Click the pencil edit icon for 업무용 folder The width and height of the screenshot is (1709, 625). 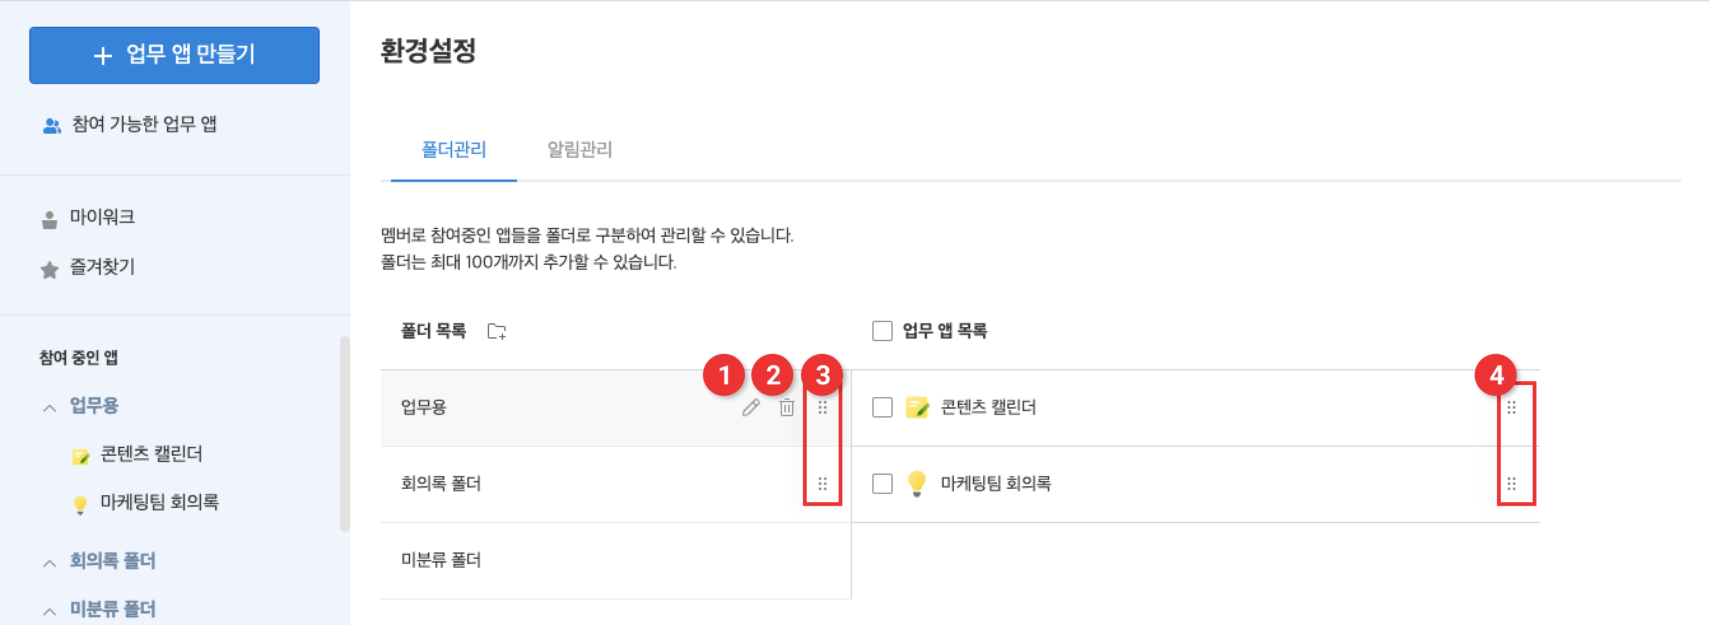pyautogui.click(x=750, y=407)
